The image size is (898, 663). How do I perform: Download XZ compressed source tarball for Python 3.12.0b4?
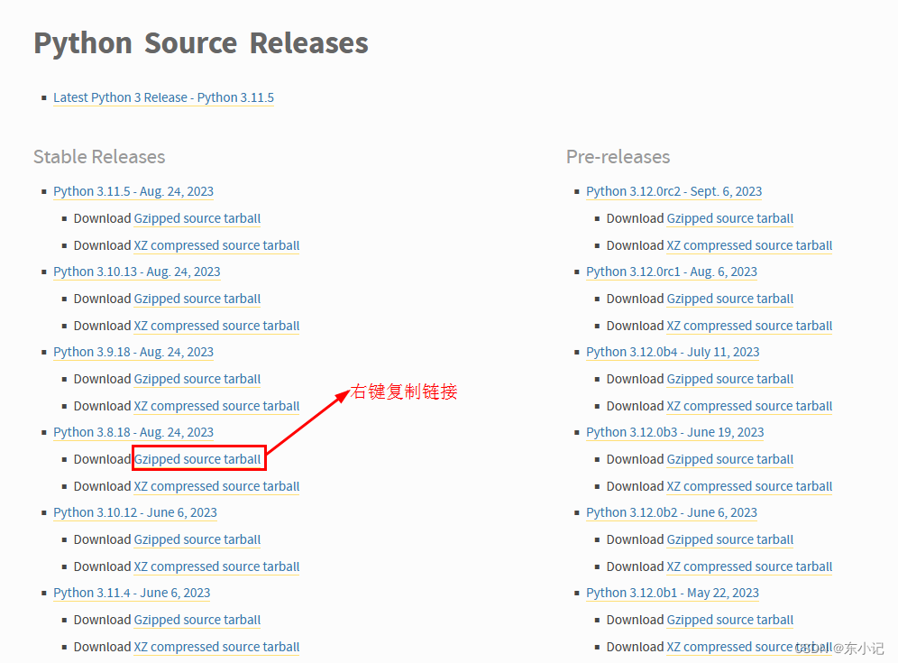click(749, 406)
